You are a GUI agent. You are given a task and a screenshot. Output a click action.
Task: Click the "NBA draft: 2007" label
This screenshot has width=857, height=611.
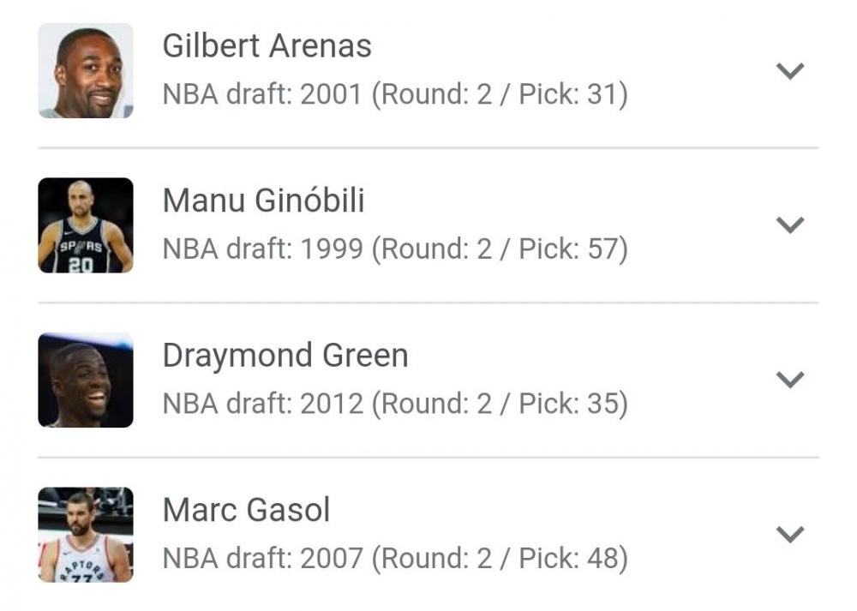[262, 559]
